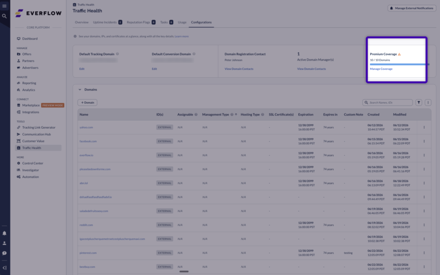Open the help chat bubble icon
440x275 pixels.
(x=4, y=253)
